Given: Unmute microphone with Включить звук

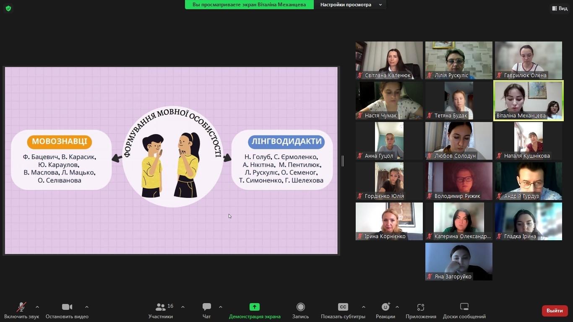Looking at the screenshot, I should [x=21, y=307].
